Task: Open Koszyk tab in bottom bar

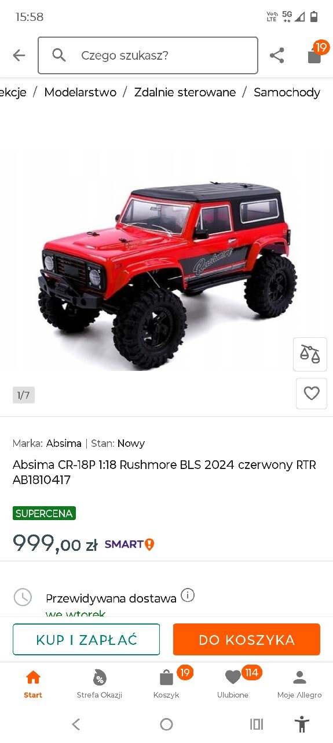Action: coord(167,684)
